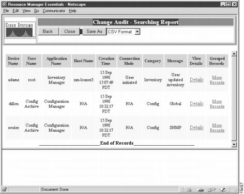Click the Inventory Manager application cell
Screen dimensions: 244x194
point(56,80)
